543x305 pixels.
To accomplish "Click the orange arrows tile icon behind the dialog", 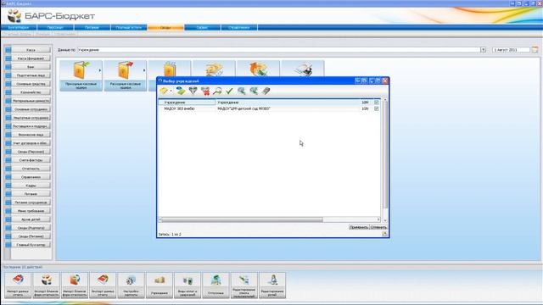I will (258, 69).
